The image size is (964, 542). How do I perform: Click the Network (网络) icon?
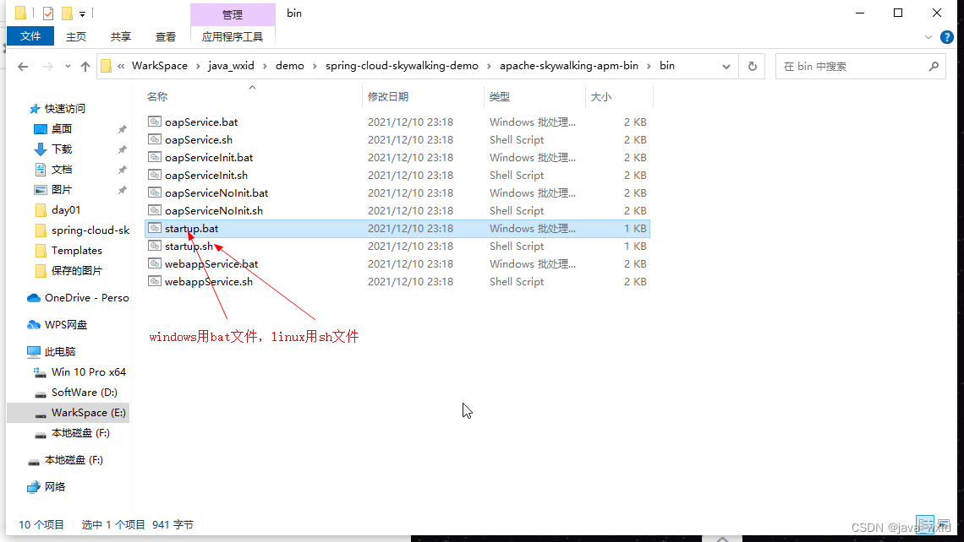click(x=34, y=487)
